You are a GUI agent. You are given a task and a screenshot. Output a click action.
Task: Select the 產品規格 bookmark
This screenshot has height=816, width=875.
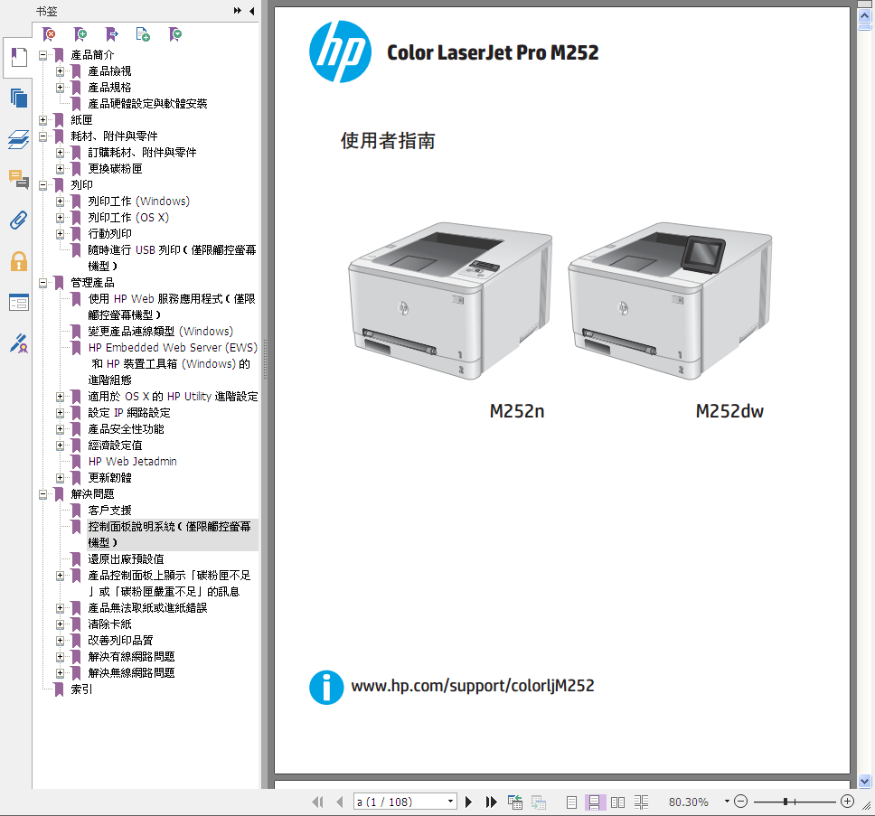coord(110,88)
